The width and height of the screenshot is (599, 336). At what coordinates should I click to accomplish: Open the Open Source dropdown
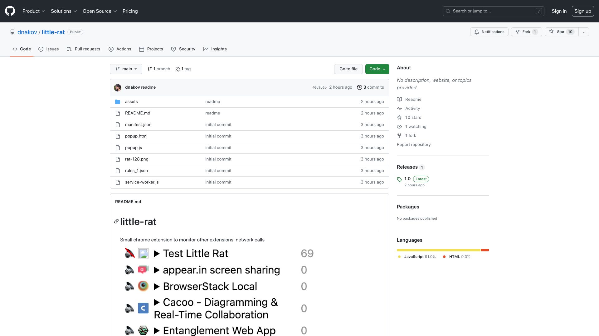click(100, 11)
